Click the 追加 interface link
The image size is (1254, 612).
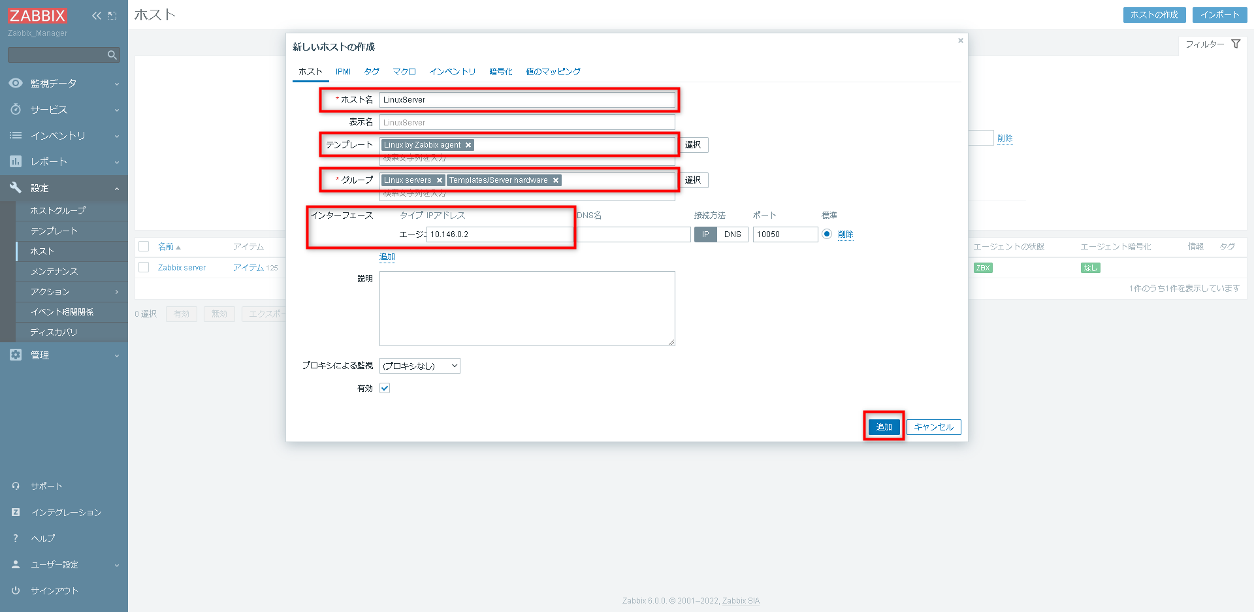pyautogui.click(x=387, y=257)
